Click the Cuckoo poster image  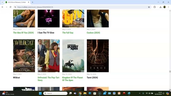(x=98, y=18)
